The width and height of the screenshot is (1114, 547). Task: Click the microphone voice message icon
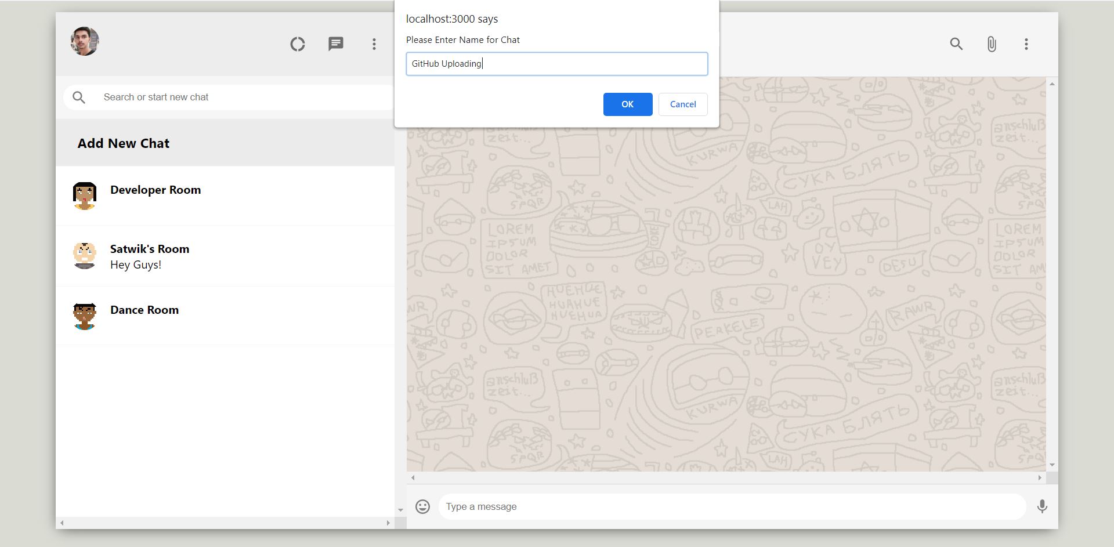tap(1042, 506)
